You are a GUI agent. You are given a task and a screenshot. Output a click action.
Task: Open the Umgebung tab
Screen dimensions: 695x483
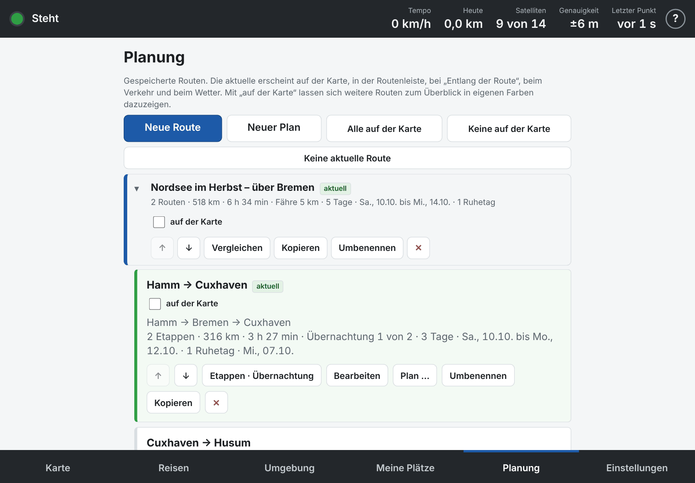point(289,468)
